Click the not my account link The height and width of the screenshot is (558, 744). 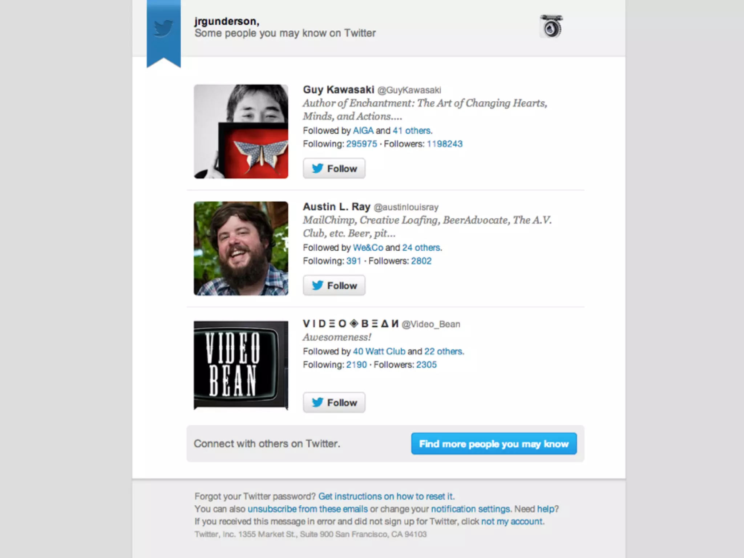[x=512, y=521]
